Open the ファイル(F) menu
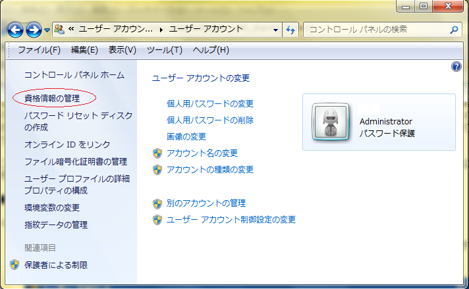Viewport: 469px width, 289px height. point(39,50)
